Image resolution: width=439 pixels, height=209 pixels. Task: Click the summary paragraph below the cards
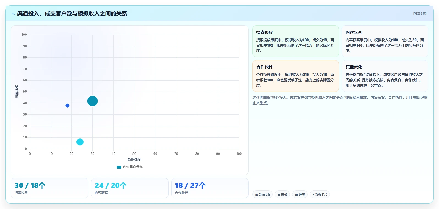coord(340,100)
